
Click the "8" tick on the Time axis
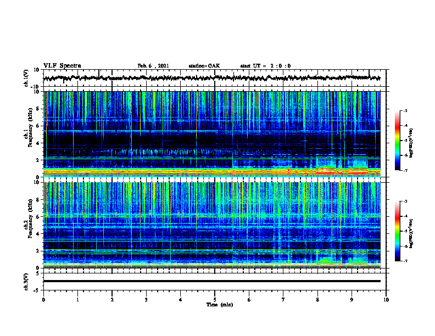317,300
